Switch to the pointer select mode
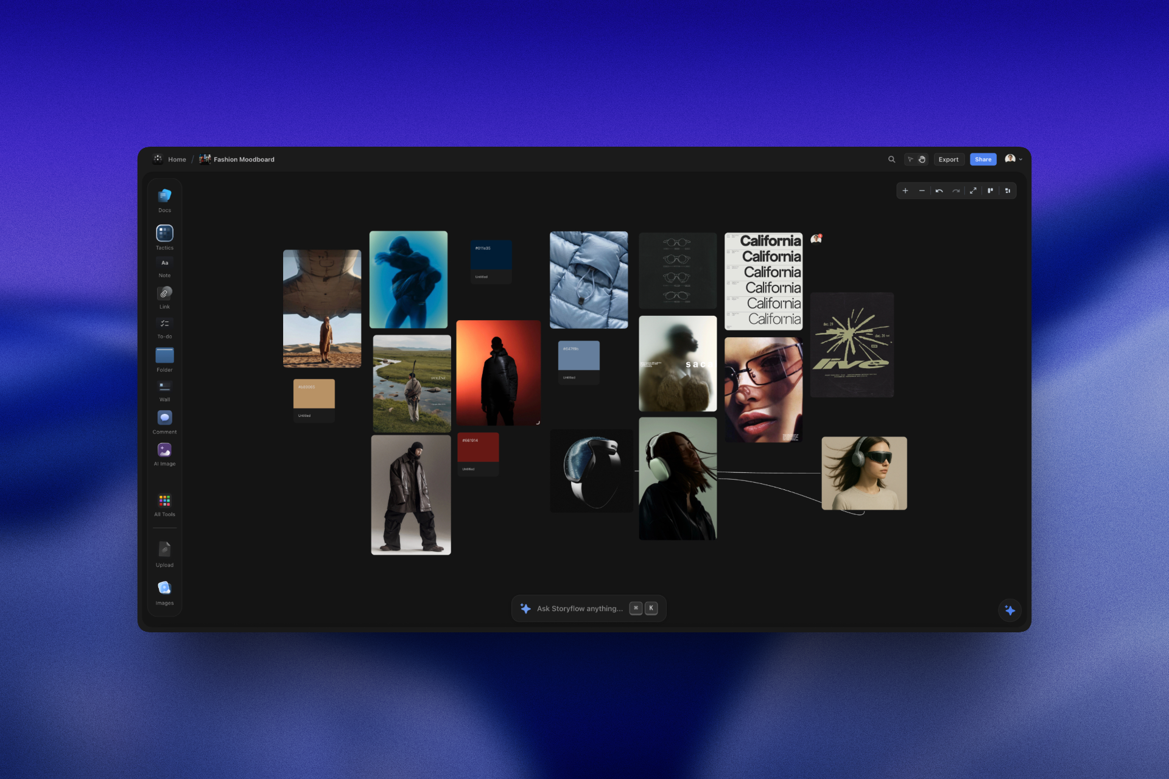Image resolution: width=1169 pixels, height=779 pixels. (910, 159)
